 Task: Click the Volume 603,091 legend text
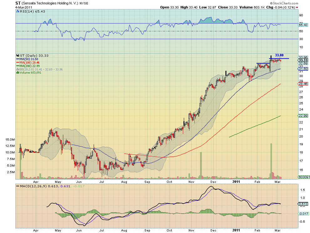[30, 73]
